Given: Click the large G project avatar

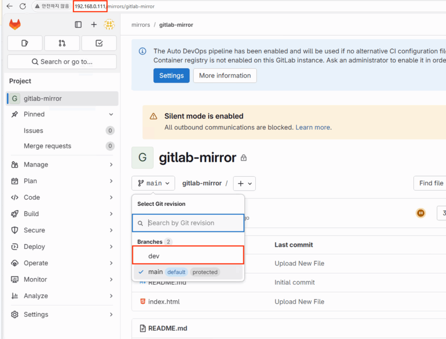Looking at the screenshot, I should coord(142,158).
